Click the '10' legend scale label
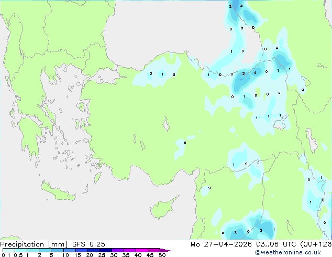The image size is (332, 257). (65, 255)
